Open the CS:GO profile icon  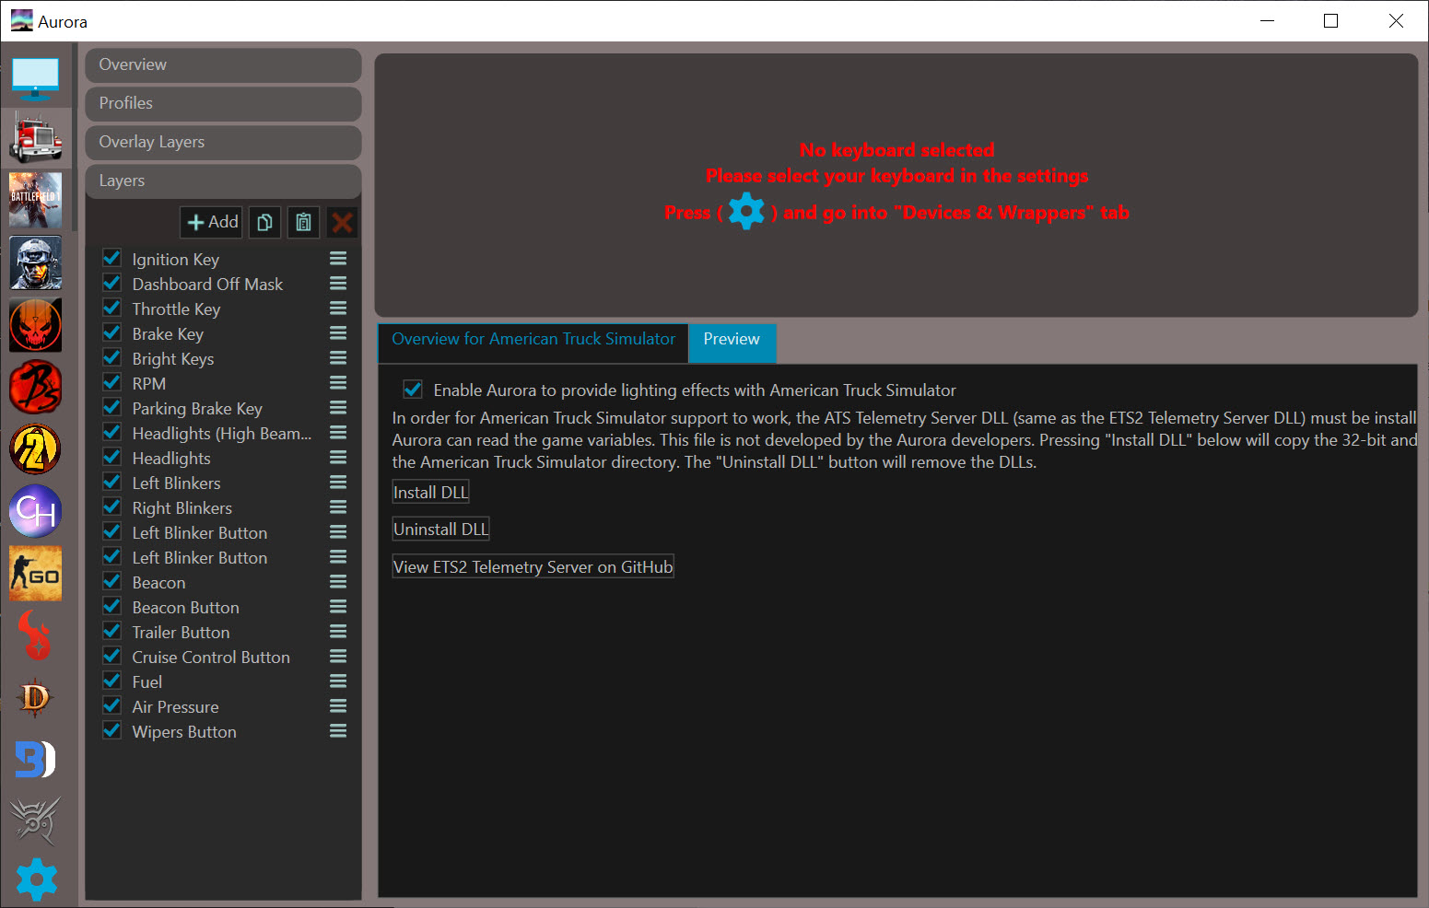coord(36,574)
